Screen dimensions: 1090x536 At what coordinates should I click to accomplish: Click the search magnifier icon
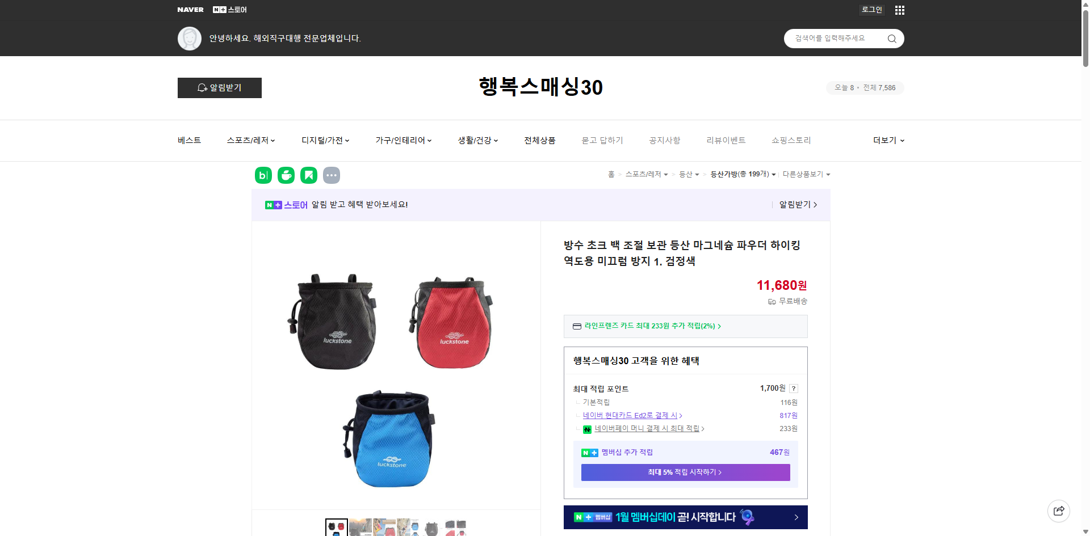coord(891,39)
